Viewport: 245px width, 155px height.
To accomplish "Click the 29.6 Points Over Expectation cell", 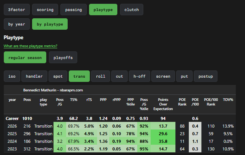I will coord(163,134).
